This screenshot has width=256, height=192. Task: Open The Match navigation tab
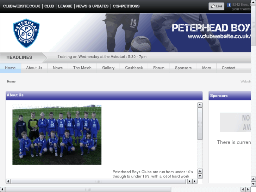click(x=82, y=68)
